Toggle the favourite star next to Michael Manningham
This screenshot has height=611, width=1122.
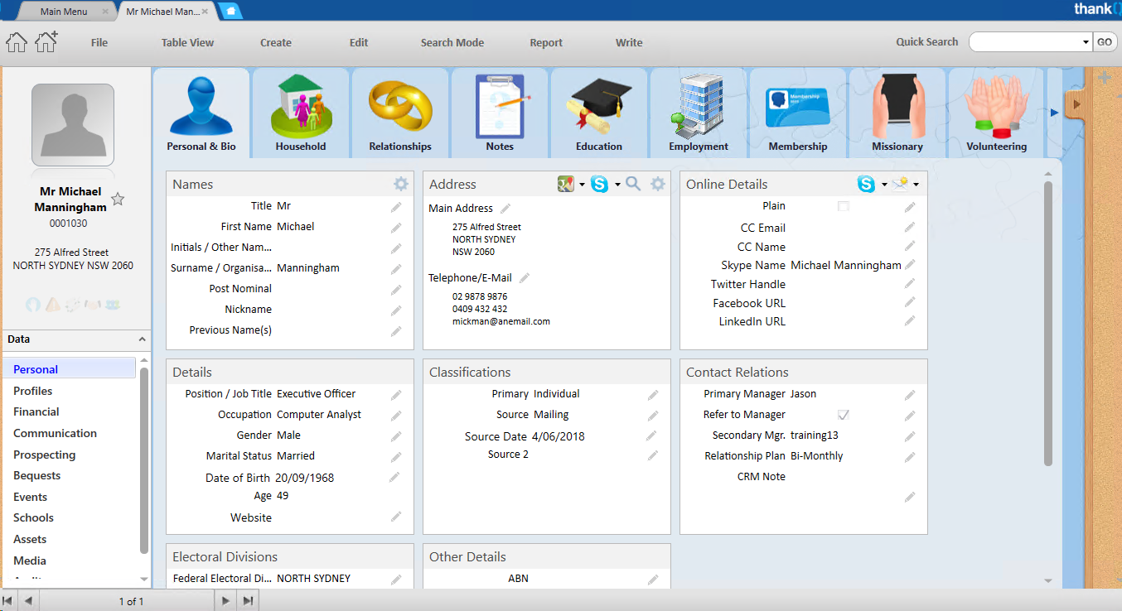tap(118, 199)
